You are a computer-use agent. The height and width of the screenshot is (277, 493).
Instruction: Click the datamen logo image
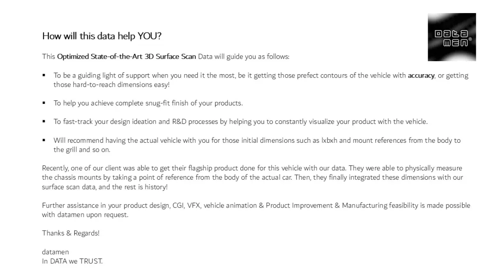(x=452, y=37)
